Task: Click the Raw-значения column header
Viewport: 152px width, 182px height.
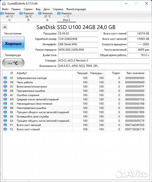Action: coord(134,73)
